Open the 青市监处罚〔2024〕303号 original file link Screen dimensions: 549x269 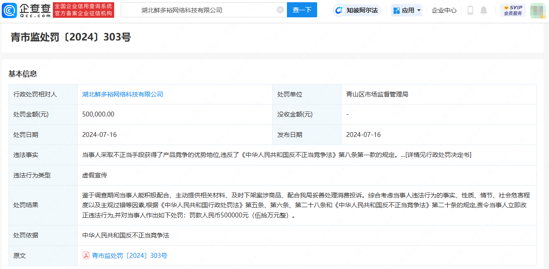pyautogui.click(x=129, y=256)
